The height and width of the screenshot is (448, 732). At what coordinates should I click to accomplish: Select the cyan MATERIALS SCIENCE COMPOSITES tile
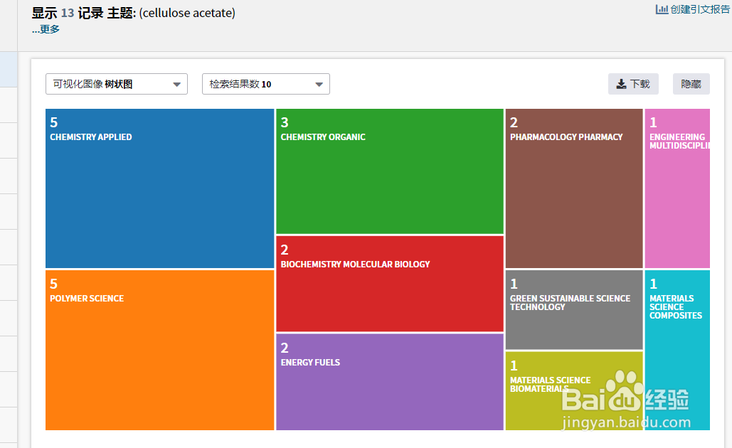(x=677, y=350)
